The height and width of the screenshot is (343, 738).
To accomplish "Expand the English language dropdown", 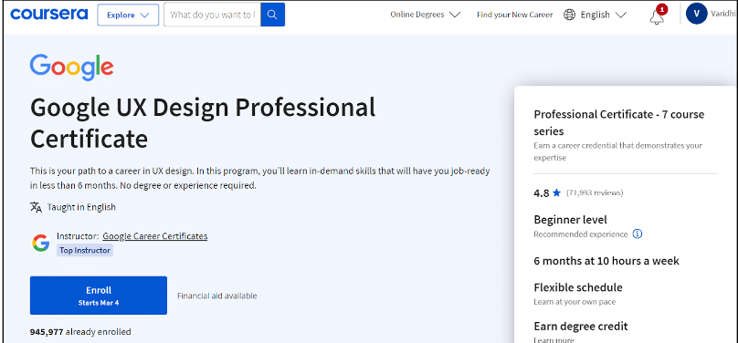I will point(604,15).
